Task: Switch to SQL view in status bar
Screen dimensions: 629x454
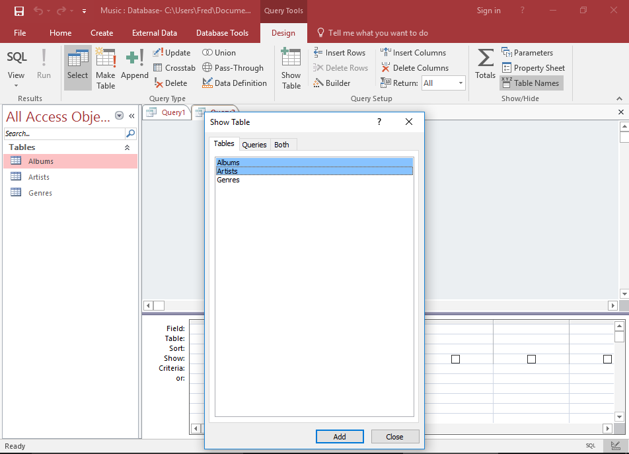Action: [x=591, y=445]
